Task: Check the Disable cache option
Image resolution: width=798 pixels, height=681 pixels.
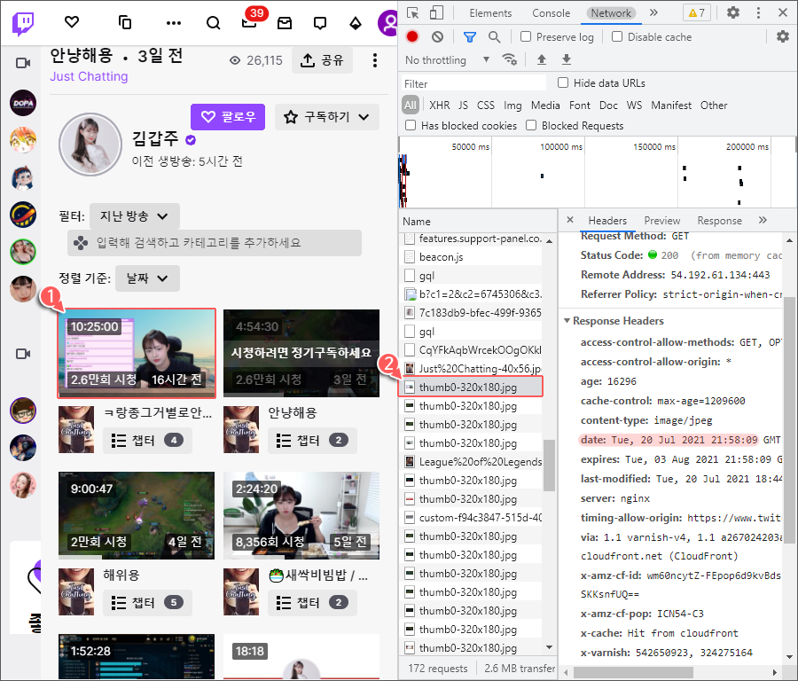Action: tap(616, 37)
